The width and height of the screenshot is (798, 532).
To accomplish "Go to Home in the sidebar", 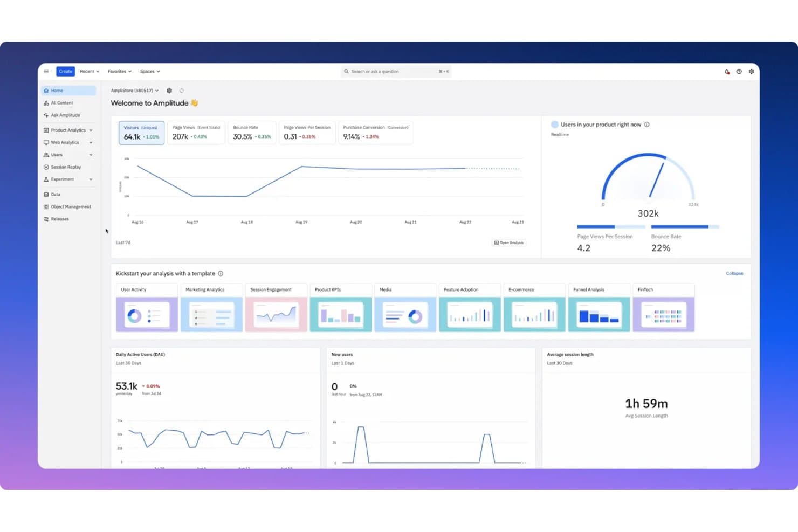I will [68, 91].
